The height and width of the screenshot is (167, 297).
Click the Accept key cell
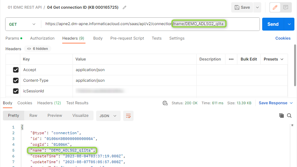click(46, 70)
